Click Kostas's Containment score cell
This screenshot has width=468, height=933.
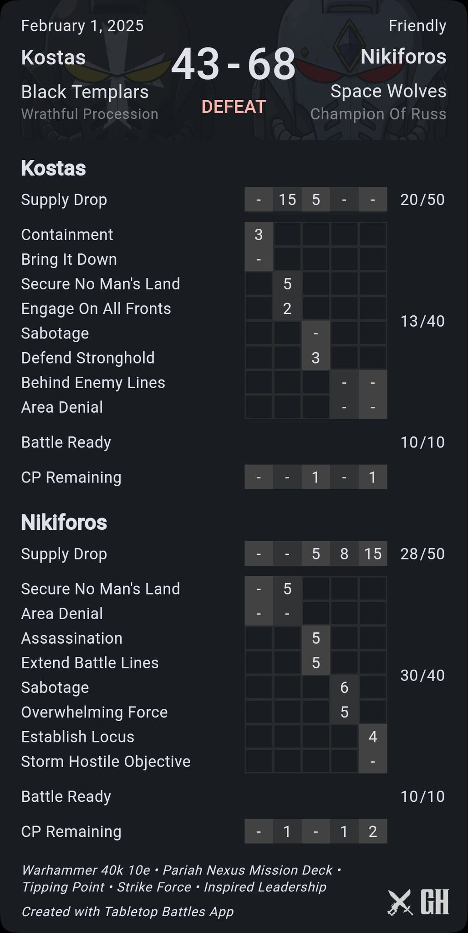click(259, 235)
